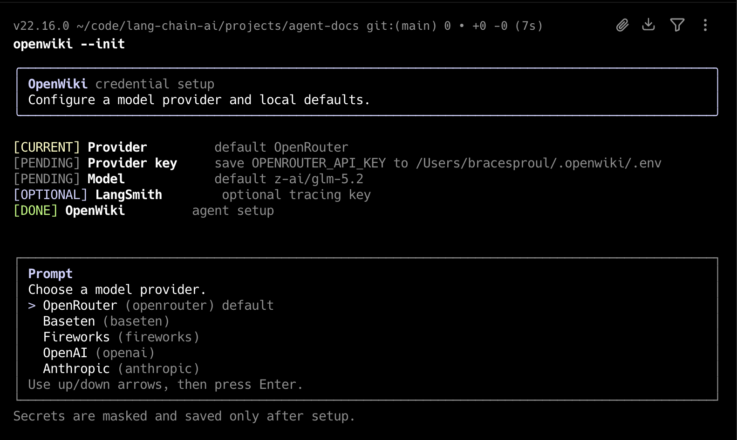This screenshot has width=737, height=440.
Task: Click the [CURRENT] Provider step
Action: click(181, 147)
